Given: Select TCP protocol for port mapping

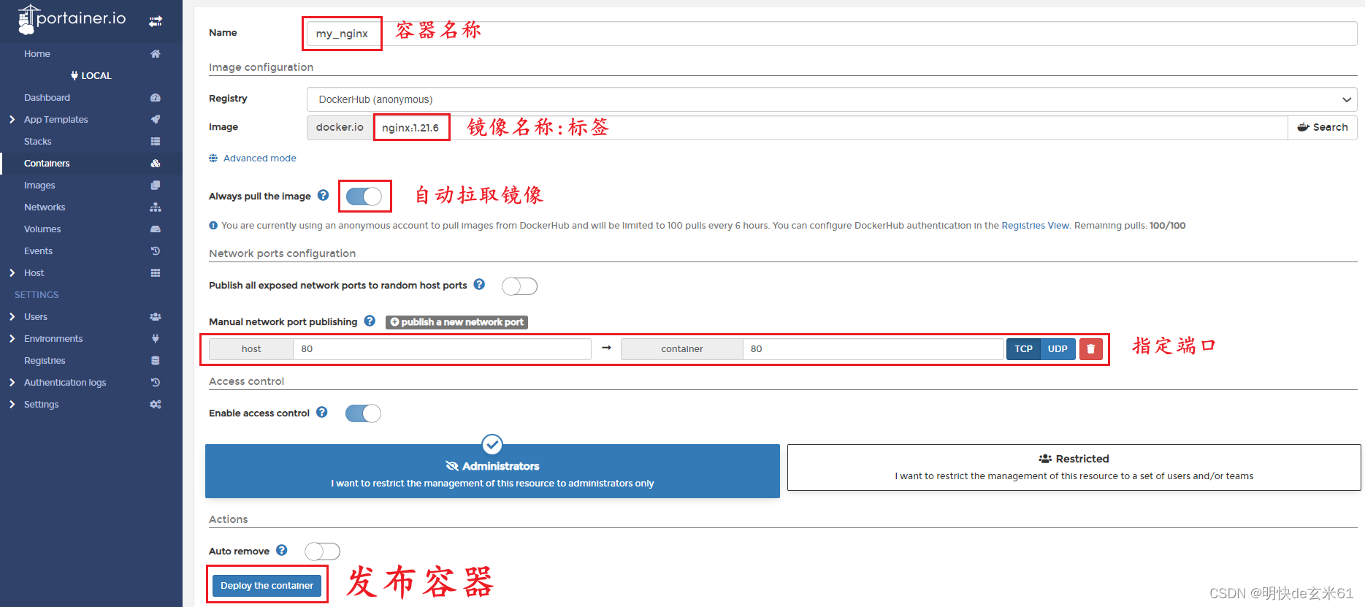Looking at the screenshot, I should click(1023, 349).
